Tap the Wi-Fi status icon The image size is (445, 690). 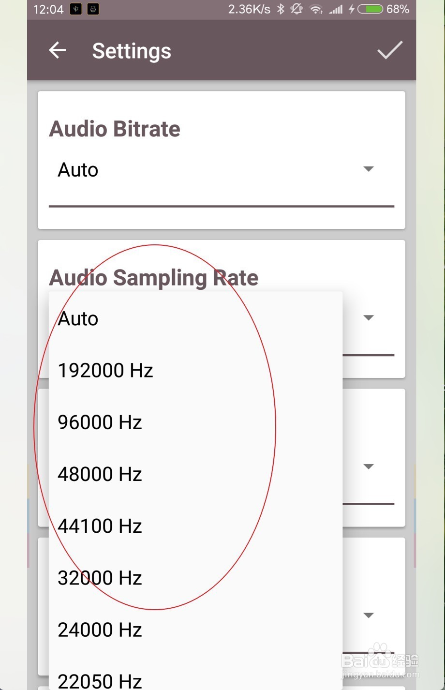[316, 9]
